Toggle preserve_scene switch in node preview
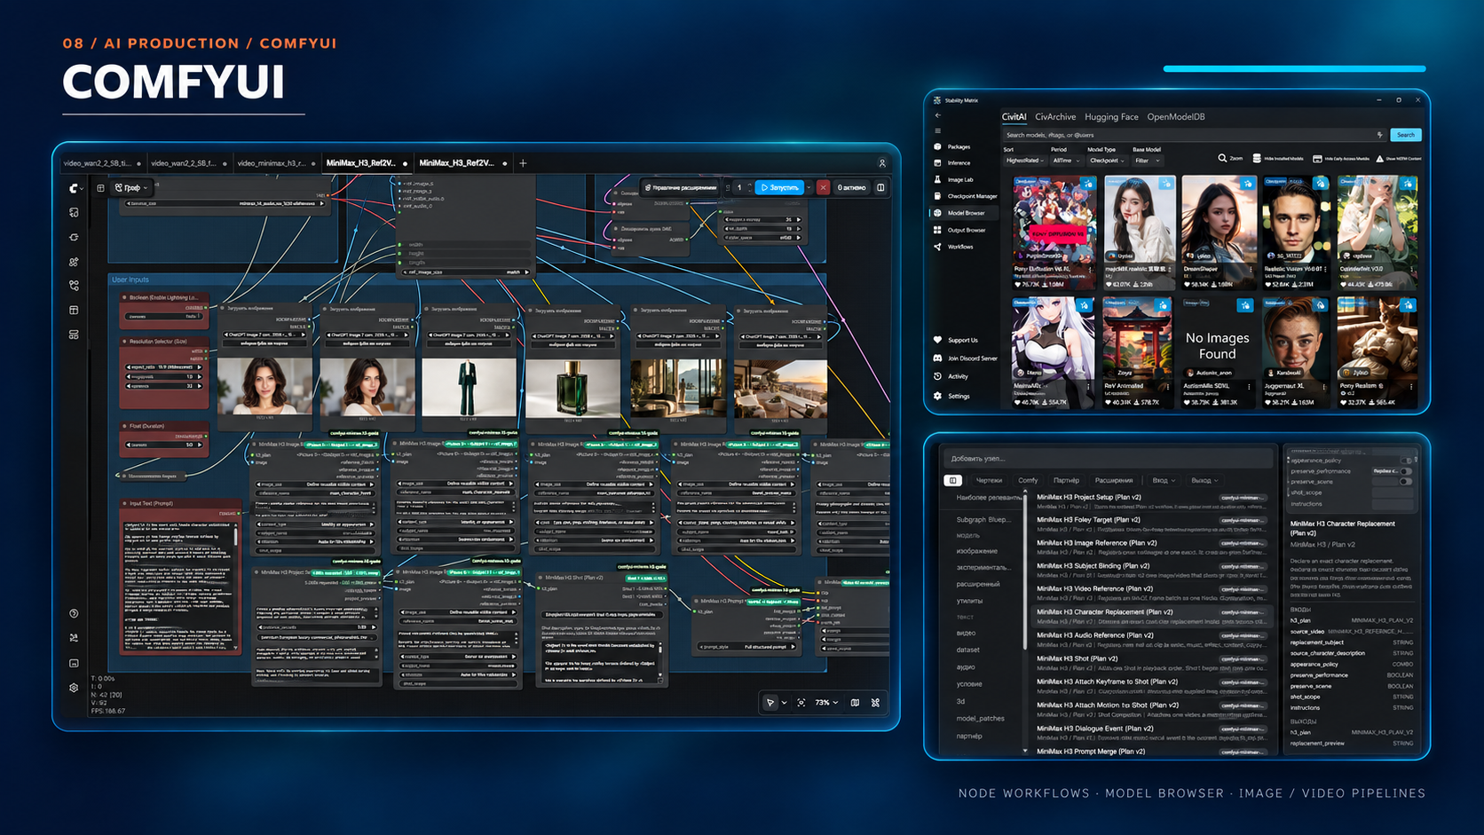Viewport: 1484px width, 835px height. [1405, 482]
